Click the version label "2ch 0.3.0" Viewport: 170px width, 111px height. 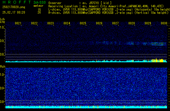click(x=39, y=2)
